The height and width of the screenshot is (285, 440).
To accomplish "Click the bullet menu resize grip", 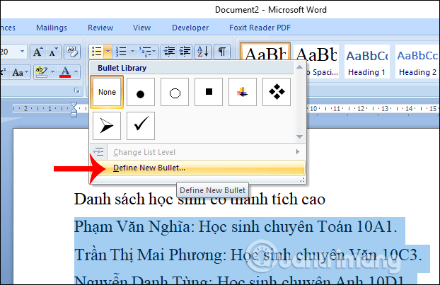I will coord(302,180).
